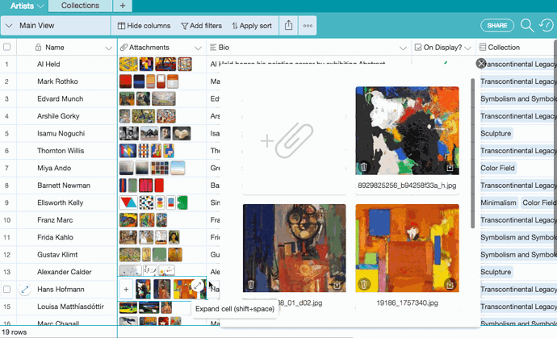Close the attachment preview popup
The height and width of the screenshot is (338, 557).
[481, 64]
